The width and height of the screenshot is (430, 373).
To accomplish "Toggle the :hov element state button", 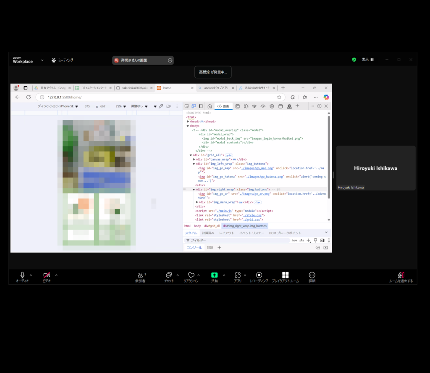I will 294,241.
